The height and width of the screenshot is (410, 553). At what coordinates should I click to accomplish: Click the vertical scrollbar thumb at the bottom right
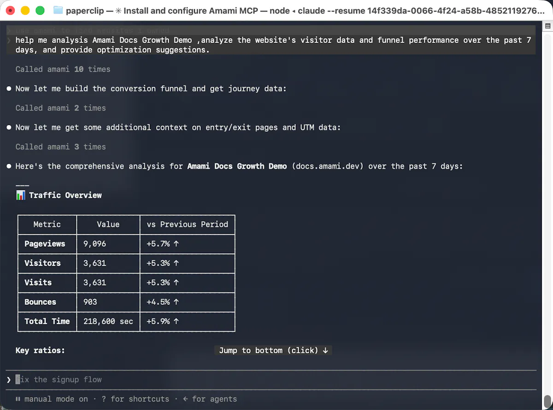point(548,400)
